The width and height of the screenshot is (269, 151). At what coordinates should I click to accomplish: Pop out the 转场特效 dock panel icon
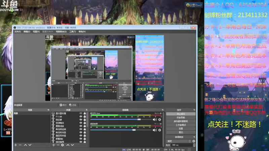point(194,137)
